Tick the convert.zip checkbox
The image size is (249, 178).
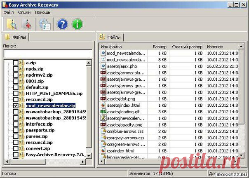[16, 148]
